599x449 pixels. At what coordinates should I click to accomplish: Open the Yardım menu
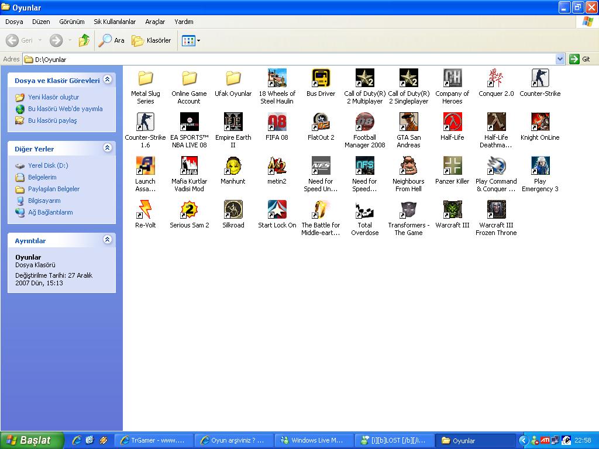pos(184,22)
